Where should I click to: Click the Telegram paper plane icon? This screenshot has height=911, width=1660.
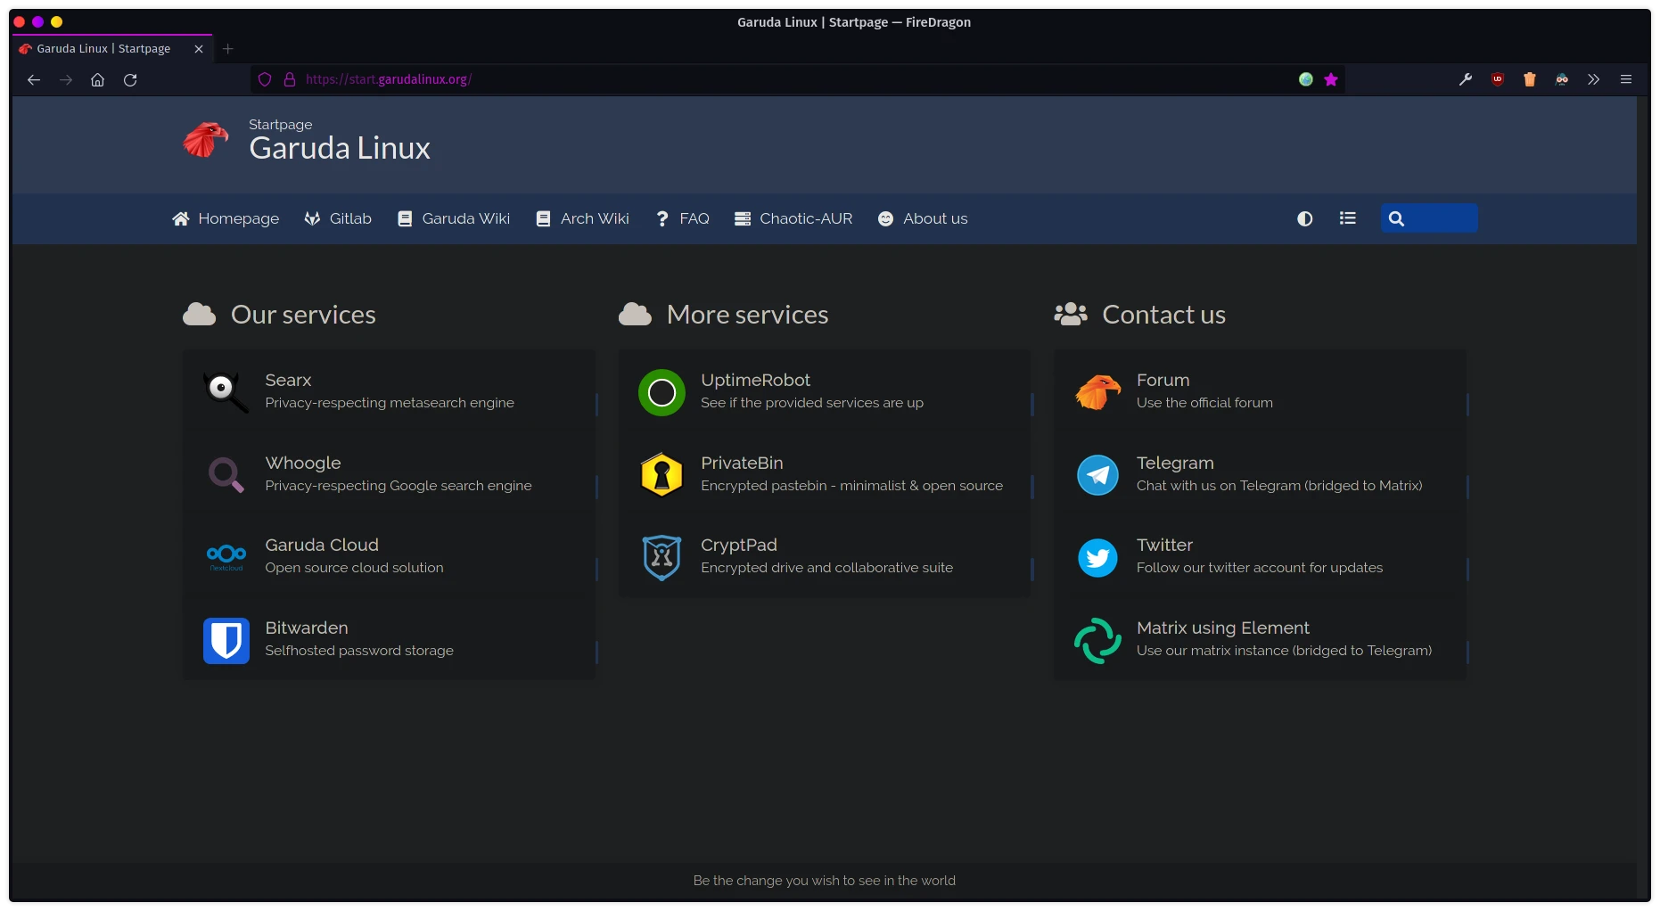(1097, 475)
